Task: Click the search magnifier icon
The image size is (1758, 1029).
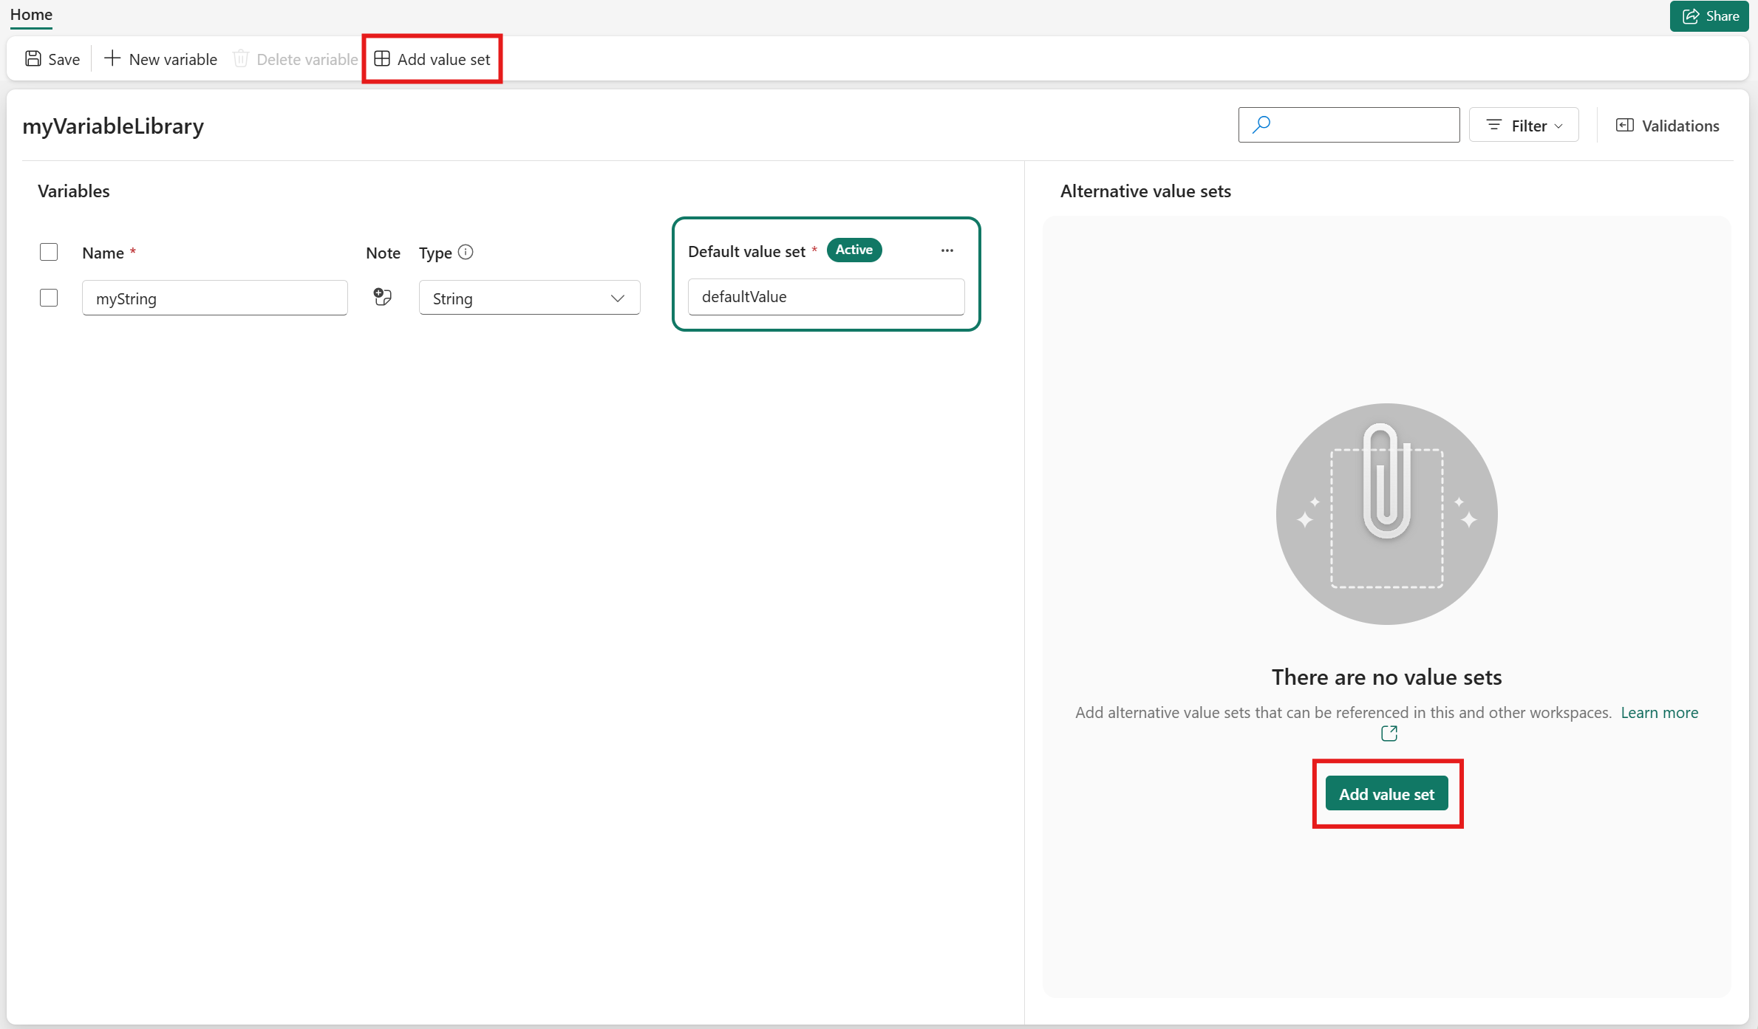Action: pos(1261,124)
